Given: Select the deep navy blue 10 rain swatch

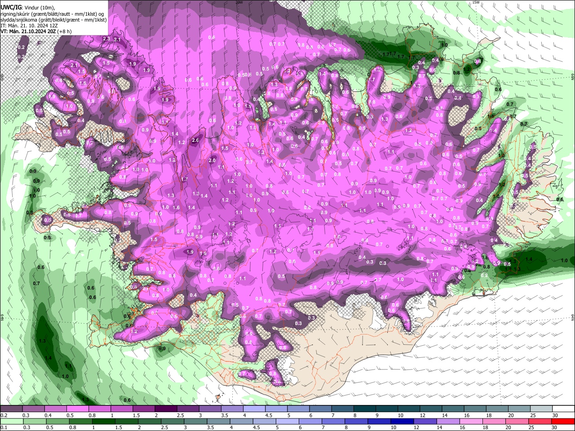Looking at the screenshot, I should (402, 421).
